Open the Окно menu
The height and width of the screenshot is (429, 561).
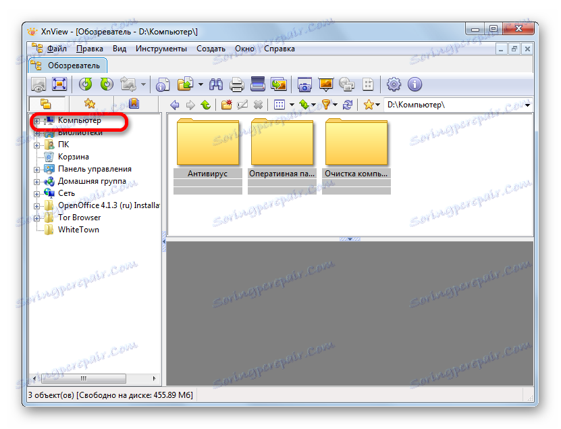(x=245, y=49)
